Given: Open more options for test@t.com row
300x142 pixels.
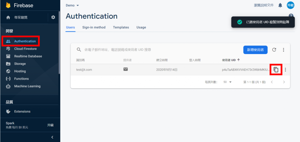Looking at the screenshot, I should coord(285,70).
